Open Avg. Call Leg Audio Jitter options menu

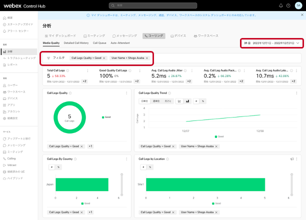click(192, 70)
